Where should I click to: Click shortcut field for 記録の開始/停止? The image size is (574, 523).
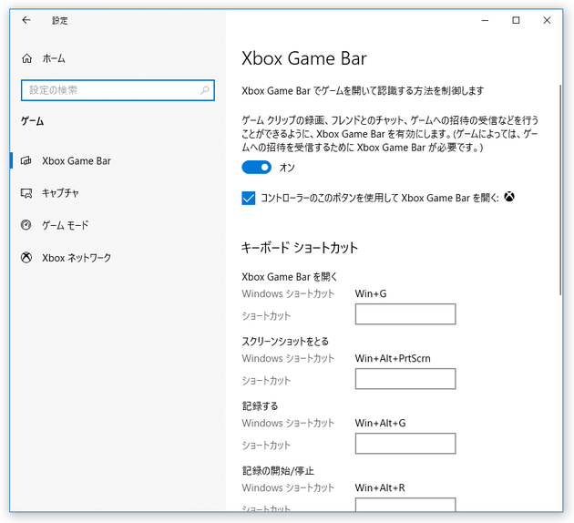pyautogui.click(x=405, y=505)
